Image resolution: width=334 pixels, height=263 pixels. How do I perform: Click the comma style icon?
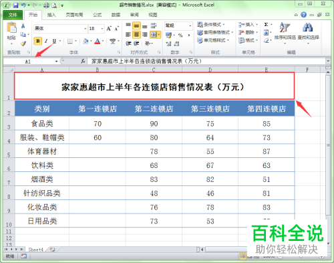click(x=189, y=35)
